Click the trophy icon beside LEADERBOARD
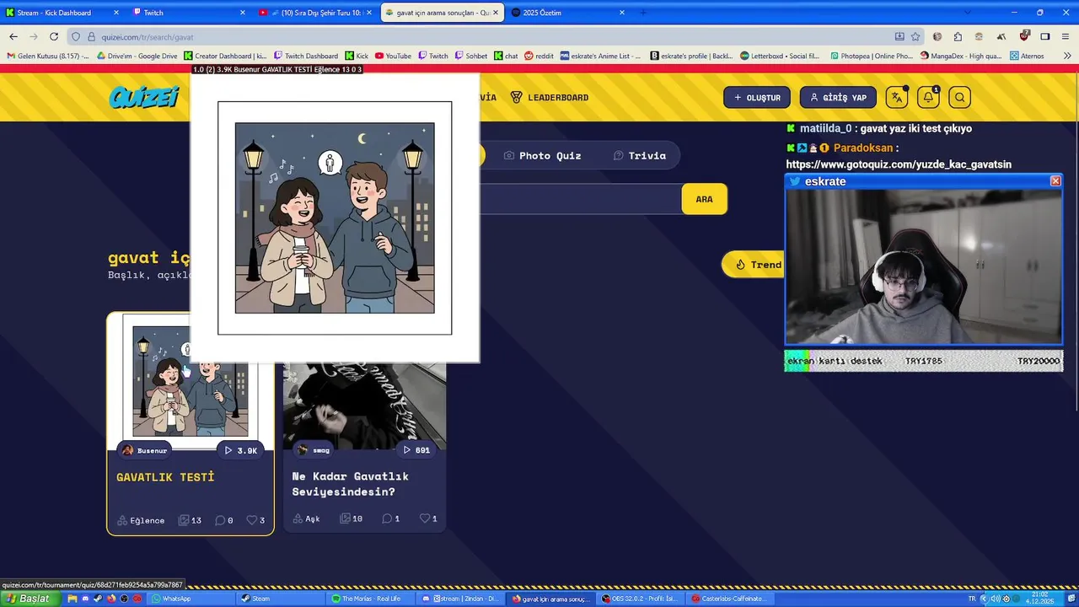The height and width of the screenshot is (607, 1079). coord(516,98)
